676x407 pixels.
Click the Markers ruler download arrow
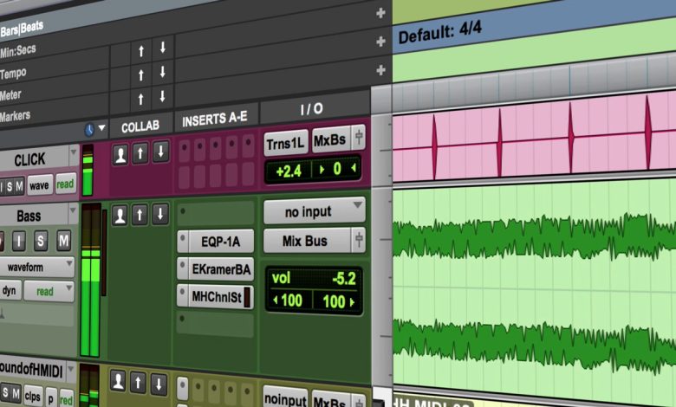(162, 96)
